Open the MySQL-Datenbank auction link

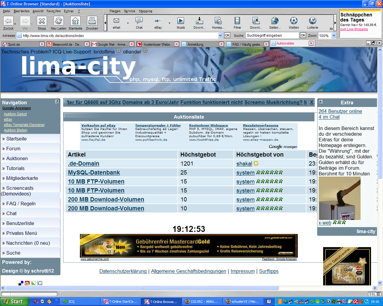click(x=94, y=172)
